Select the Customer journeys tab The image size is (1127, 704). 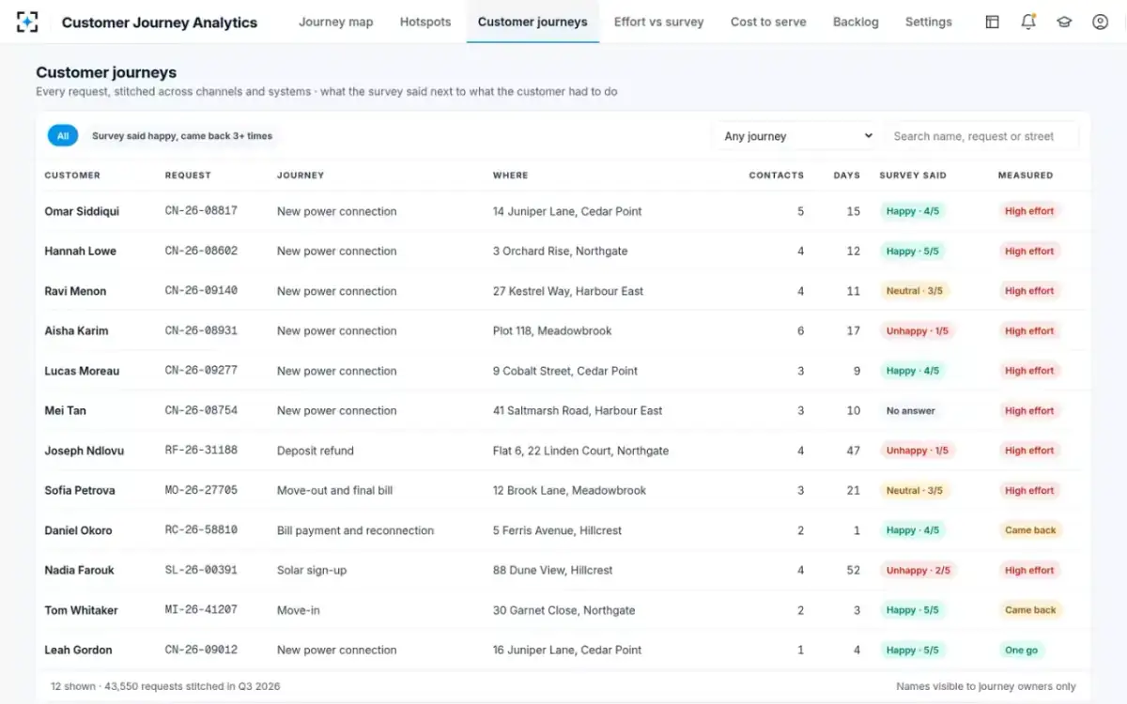point(533,22)
